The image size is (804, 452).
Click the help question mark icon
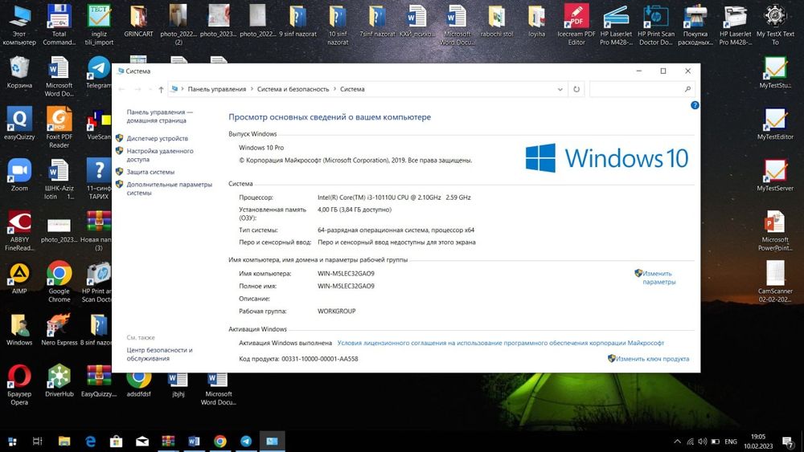pyautogui.click(x=695, y=105)
